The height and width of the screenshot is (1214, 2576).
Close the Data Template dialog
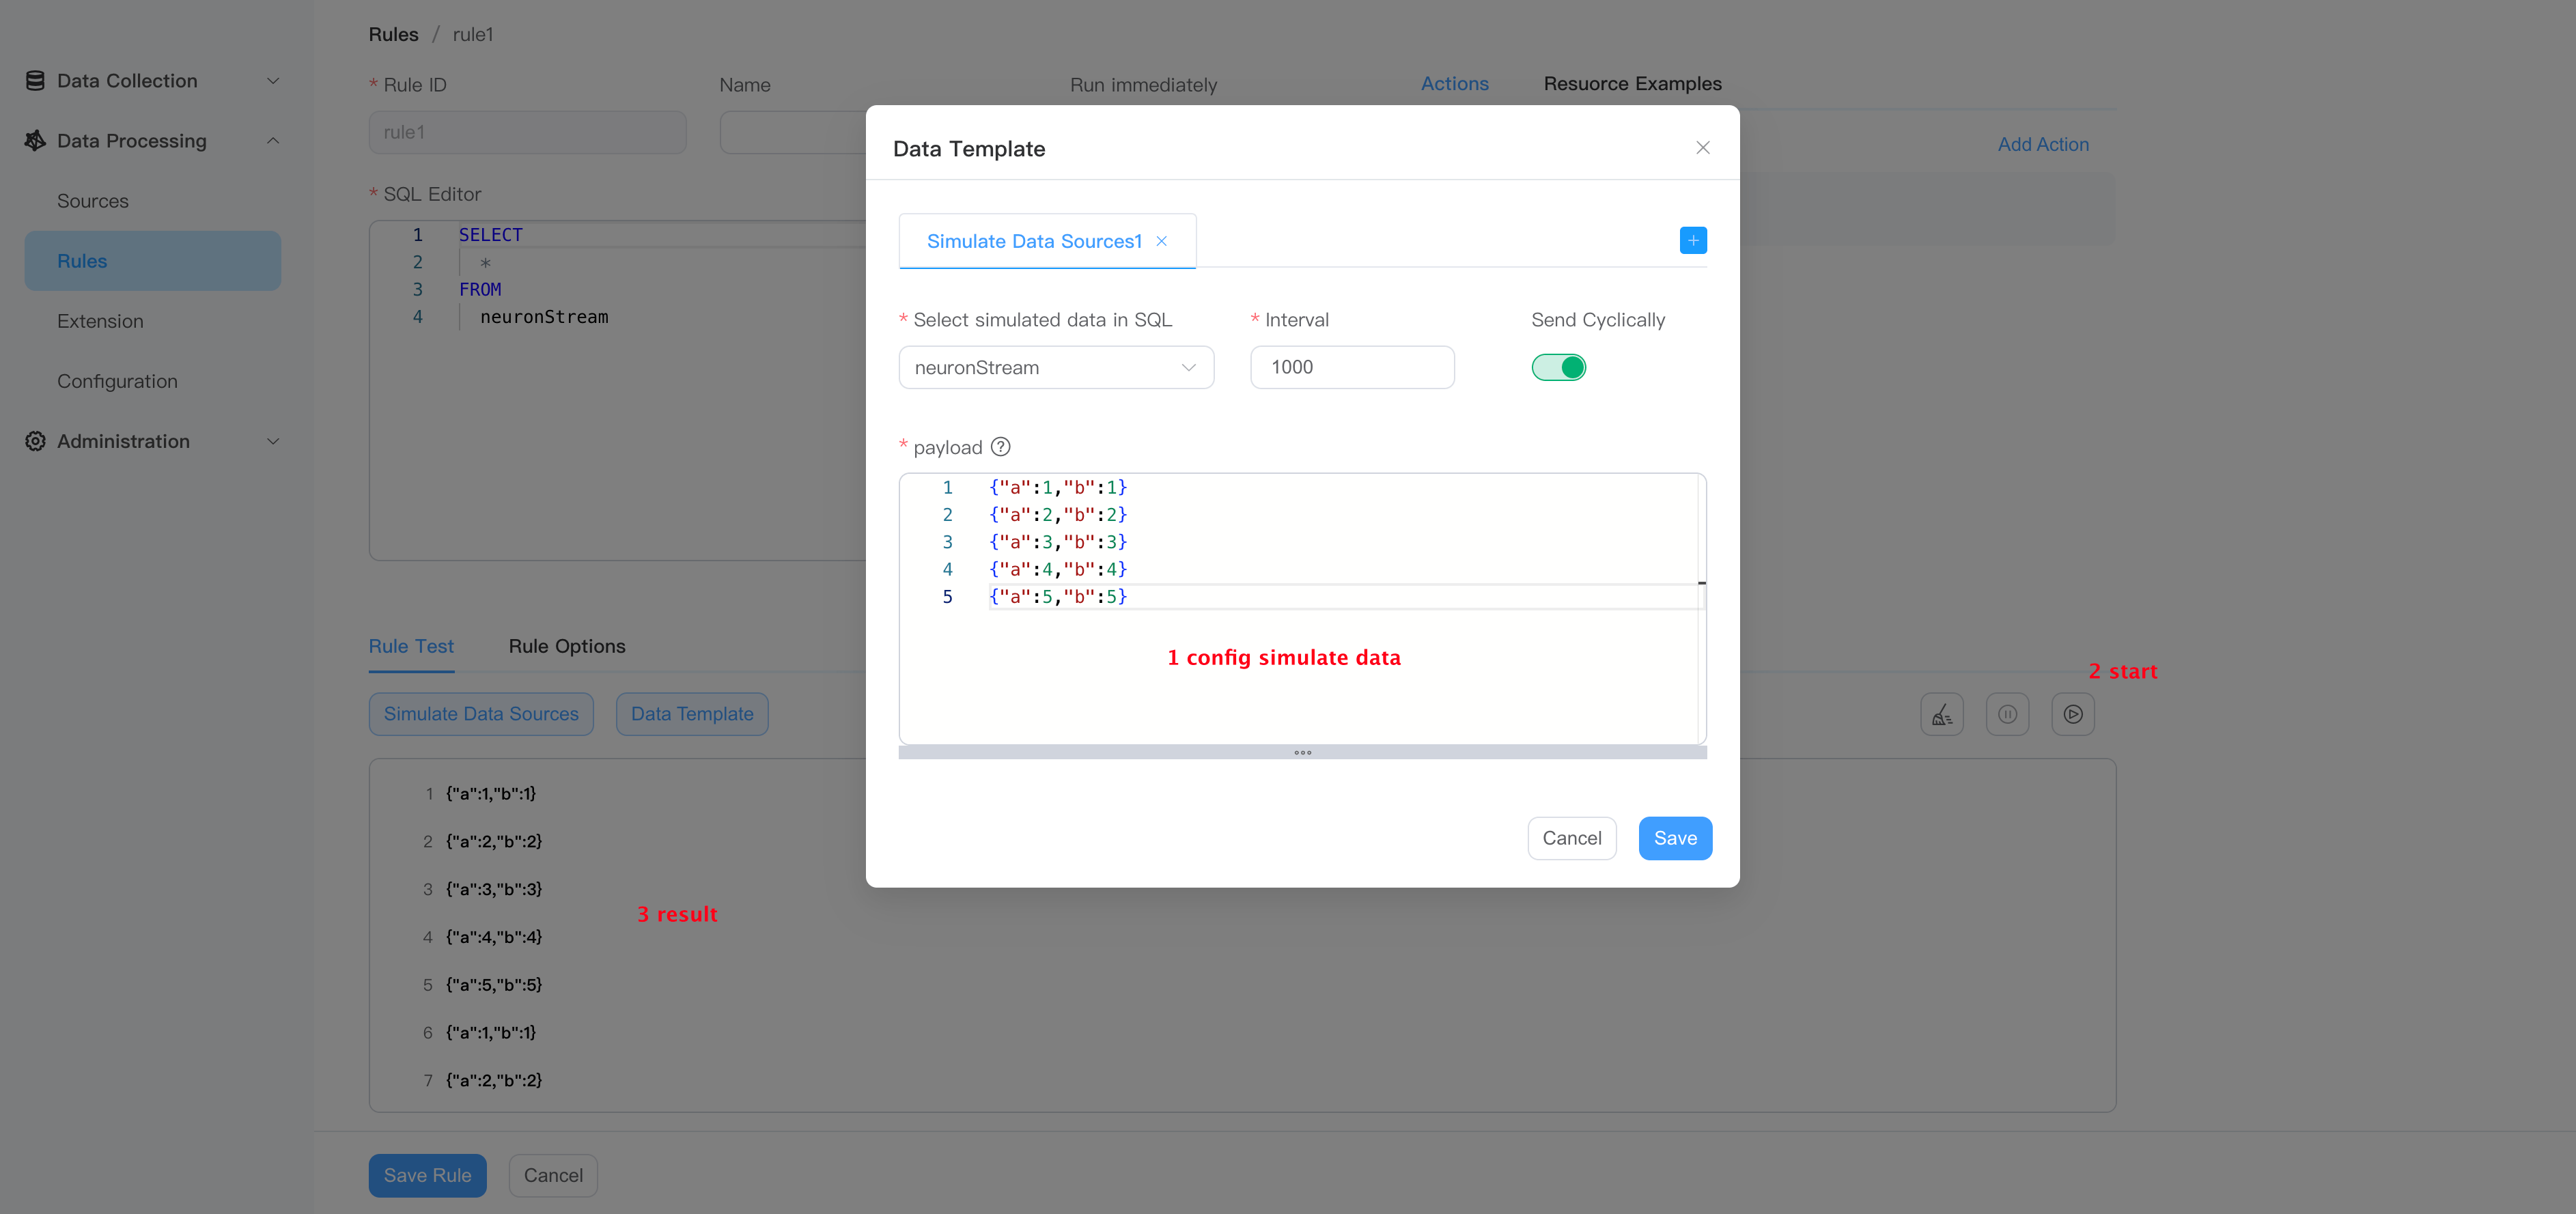click(1702, 148)
